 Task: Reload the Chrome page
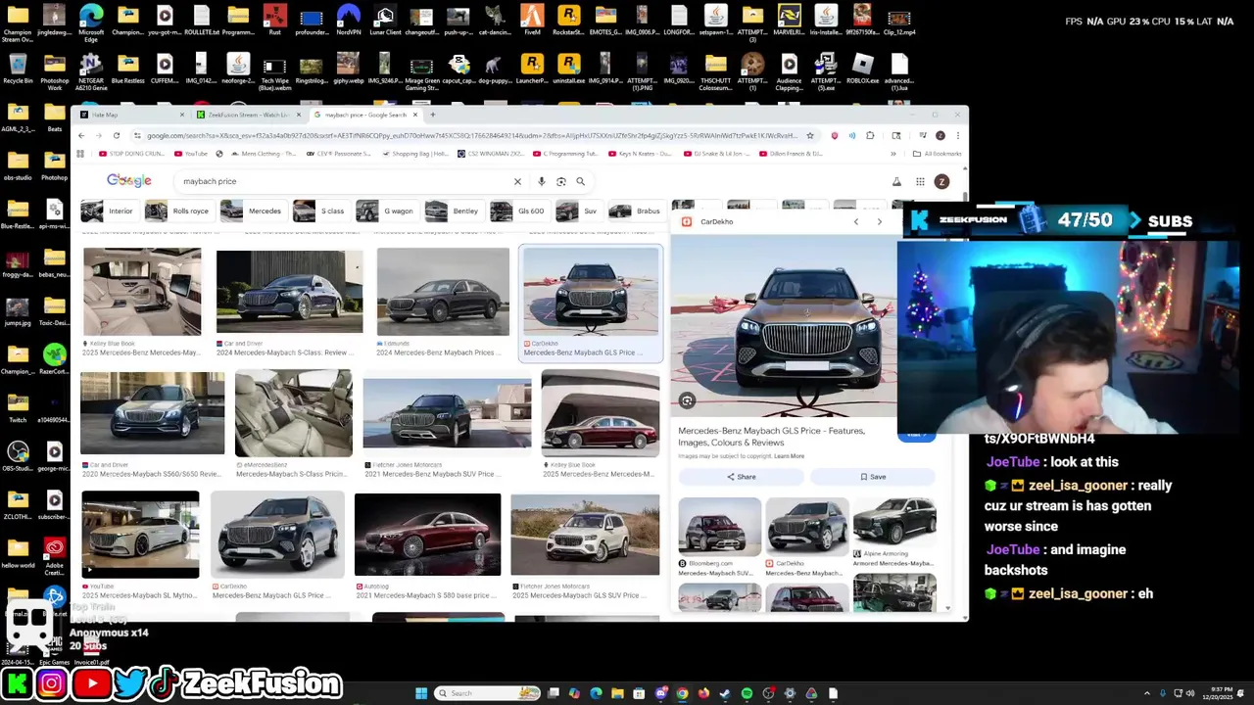117,135
